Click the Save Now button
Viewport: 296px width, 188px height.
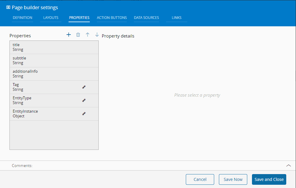click(233, 179)
